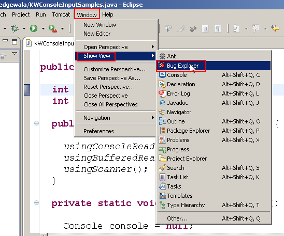The width and height of the screenshot is (284, 236).
Task: Click the Toggle Mark Occurrences icon
Action: 180,28
